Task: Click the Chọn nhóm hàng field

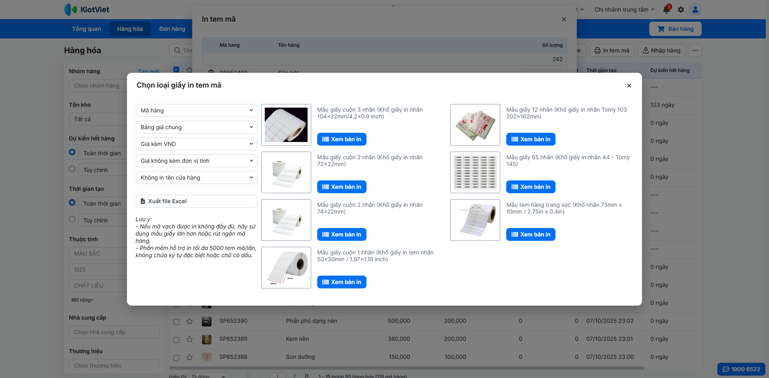Action: (98, 86)
